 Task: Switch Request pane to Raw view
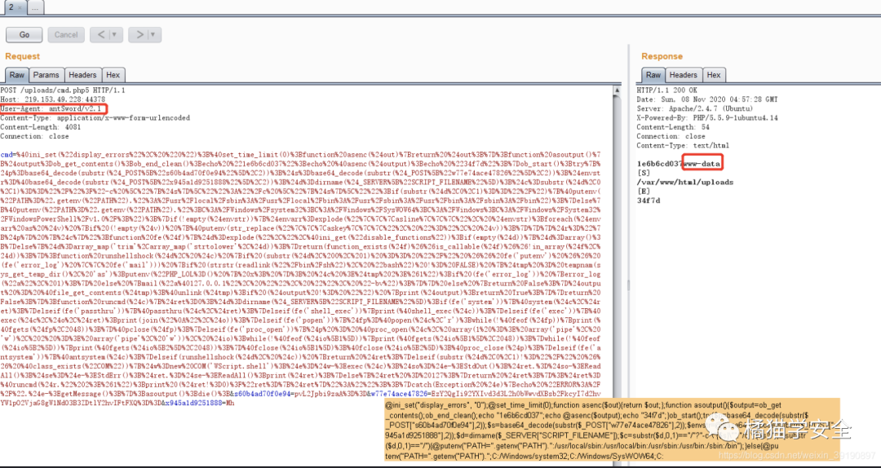pyautogui.click(x=17, y=75)
